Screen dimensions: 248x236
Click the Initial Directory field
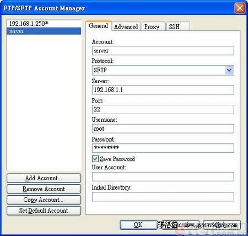[163, 197]
